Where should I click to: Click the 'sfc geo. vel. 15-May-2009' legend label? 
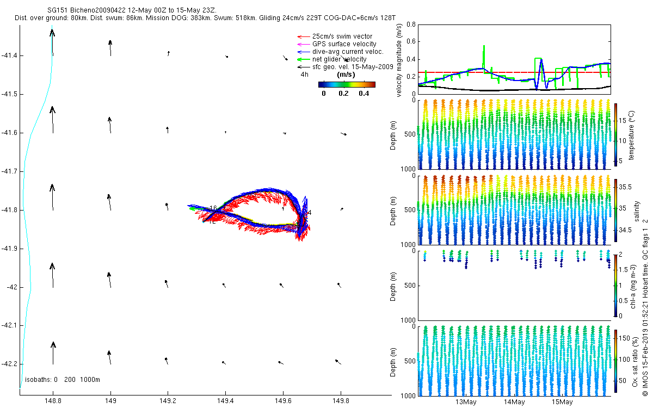coord(352,67)
